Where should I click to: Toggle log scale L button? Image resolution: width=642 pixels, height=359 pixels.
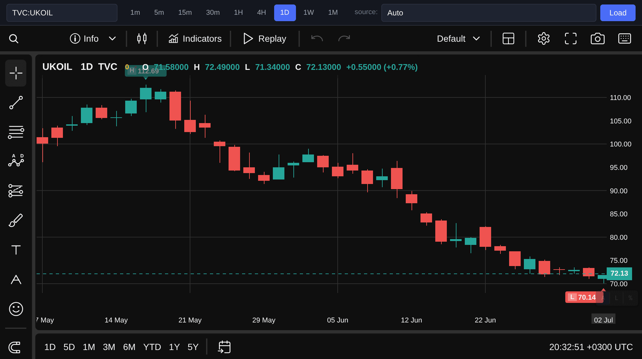pyautogui.click(x=616, y=298)
